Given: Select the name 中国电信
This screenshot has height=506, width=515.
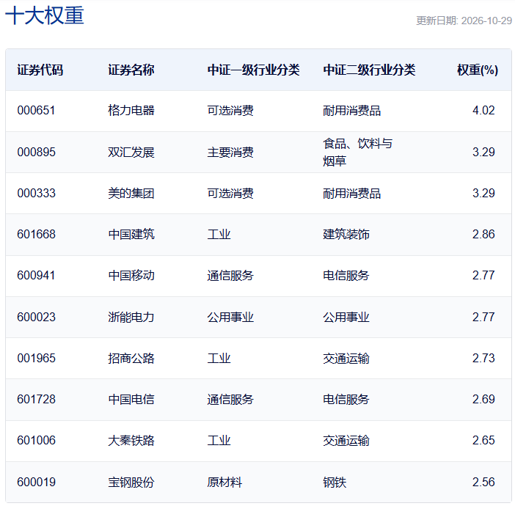Looking at the screenshot, I should click(x=131, y=399).
